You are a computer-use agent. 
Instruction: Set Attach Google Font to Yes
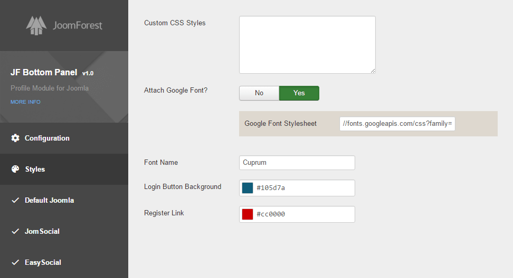[299, 93]
